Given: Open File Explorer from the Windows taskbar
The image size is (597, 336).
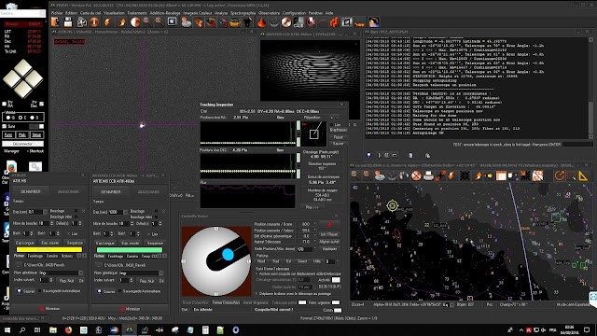Looking at the screenshot, I should (x=53, y=329).
